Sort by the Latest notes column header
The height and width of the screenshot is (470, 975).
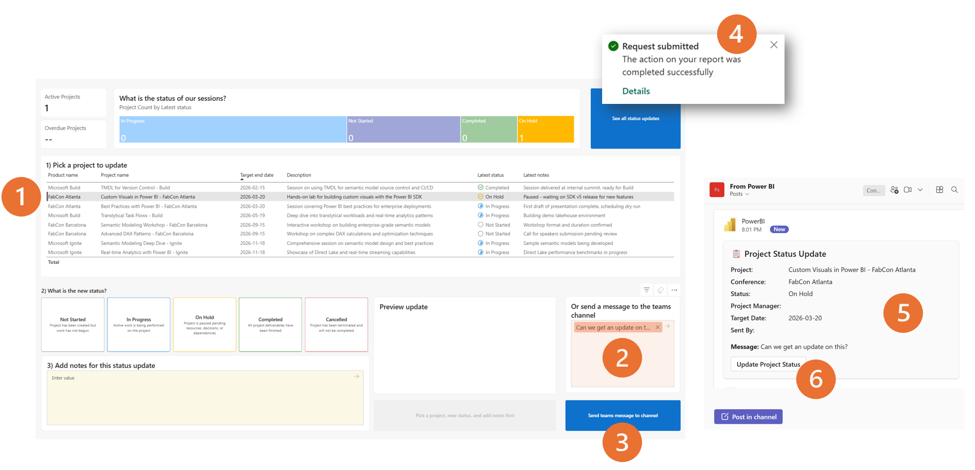(536, 175)
